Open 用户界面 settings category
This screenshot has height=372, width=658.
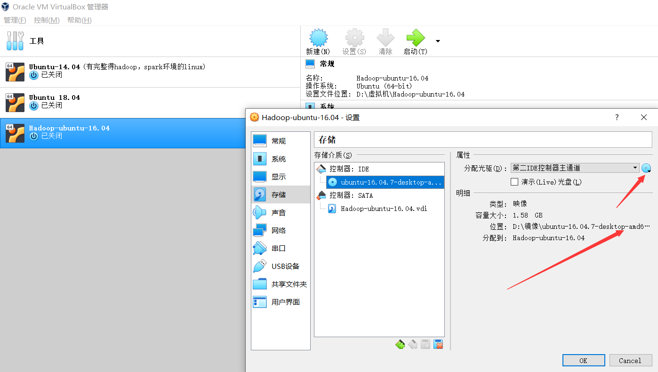point(281,302)
